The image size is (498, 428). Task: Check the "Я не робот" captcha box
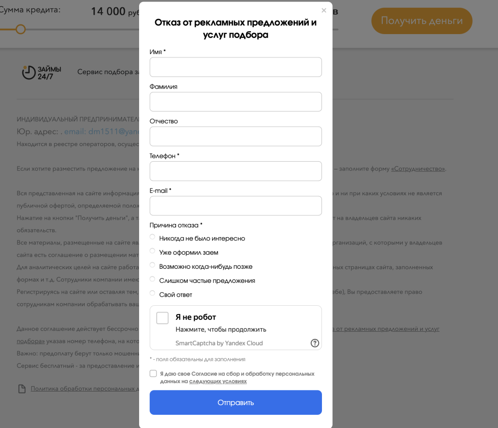(162, 318)
